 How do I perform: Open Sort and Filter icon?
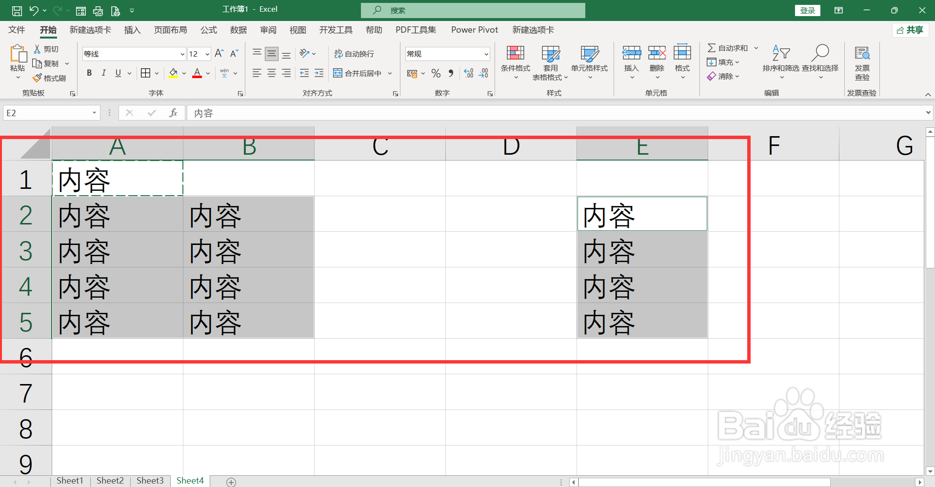pos(781,53)
